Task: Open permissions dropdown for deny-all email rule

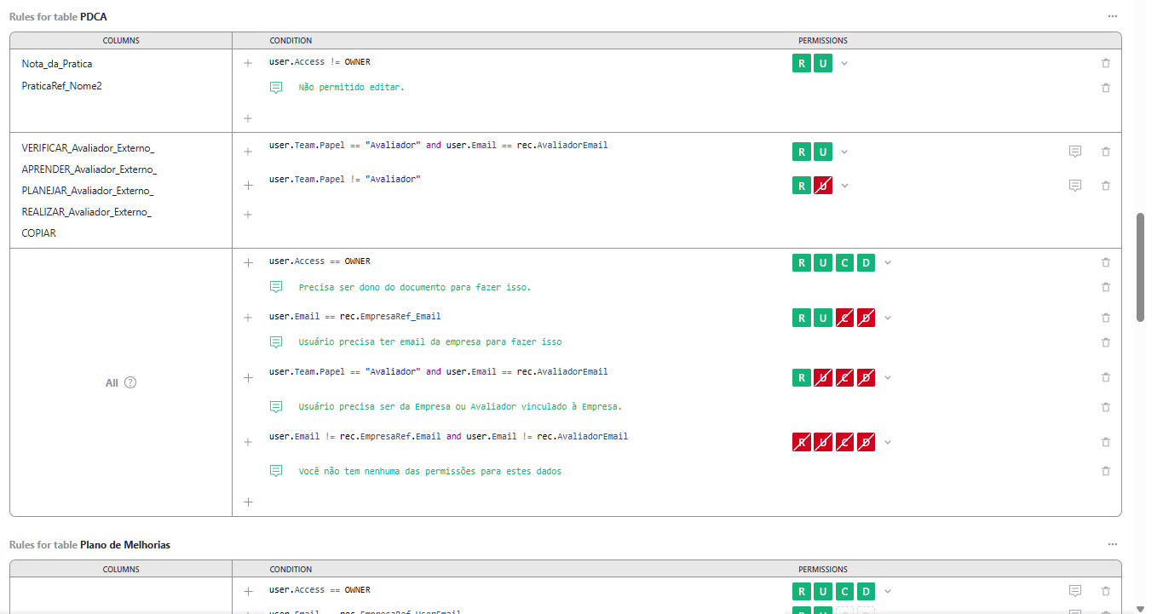Action: (x=887, y=442)
